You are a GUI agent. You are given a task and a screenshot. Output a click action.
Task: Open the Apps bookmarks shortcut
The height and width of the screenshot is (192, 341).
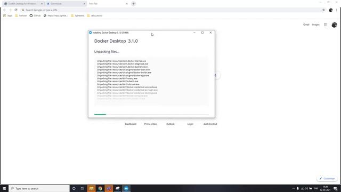pos(8,15)
